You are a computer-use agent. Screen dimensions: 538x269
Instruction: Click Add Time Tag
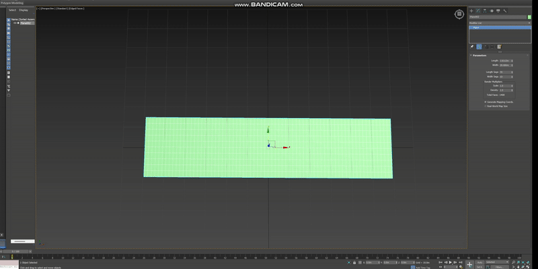click(x=423, y=268)
